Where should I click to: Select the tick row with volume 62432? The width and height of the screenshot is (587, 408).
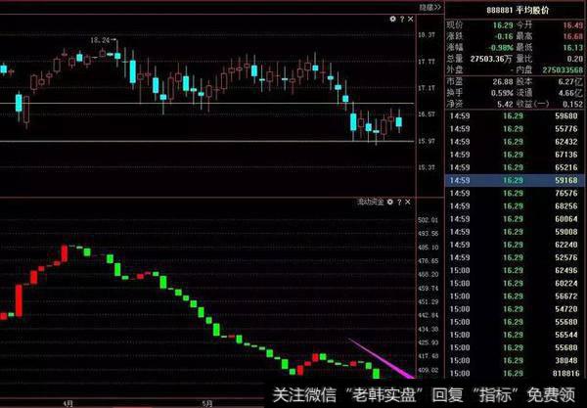515,142
